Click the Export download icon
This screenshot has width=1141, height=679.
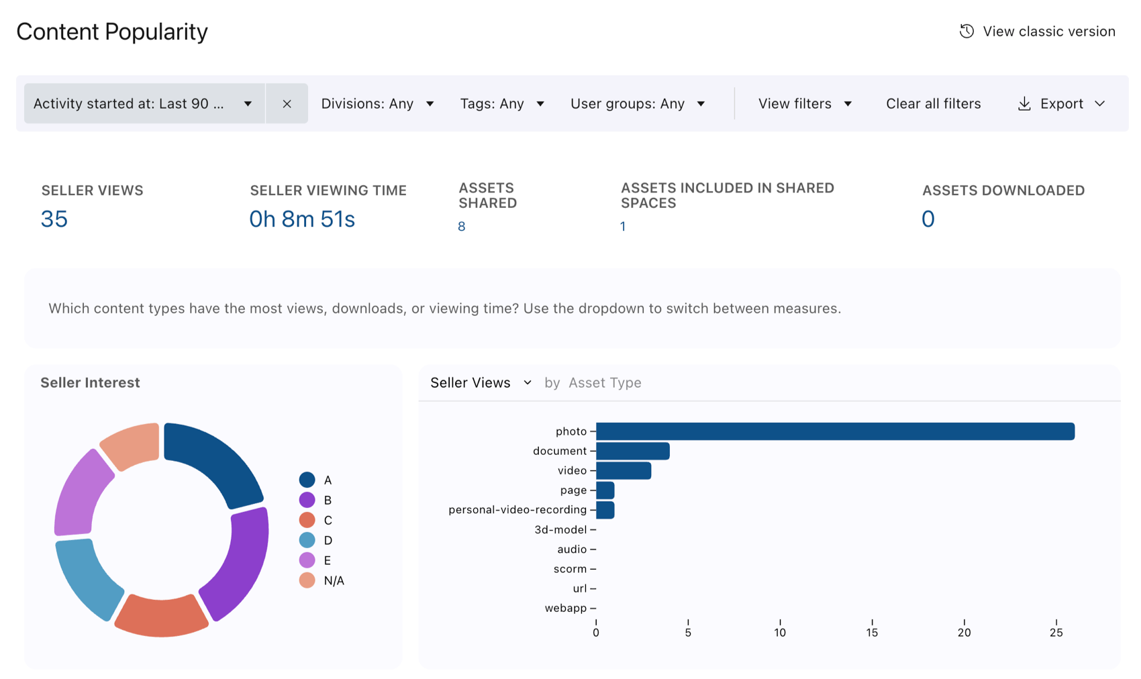click(x=1024, y=103)
